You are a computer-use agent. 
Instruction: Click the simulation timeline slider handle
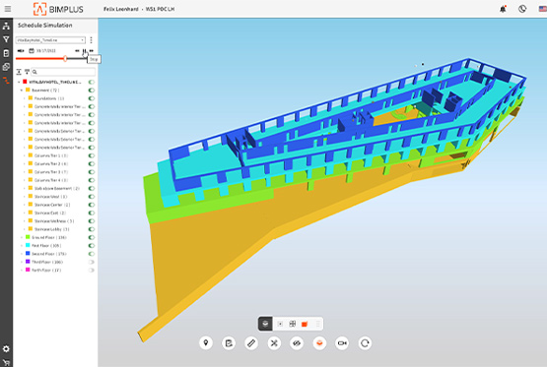pos(65,58)
